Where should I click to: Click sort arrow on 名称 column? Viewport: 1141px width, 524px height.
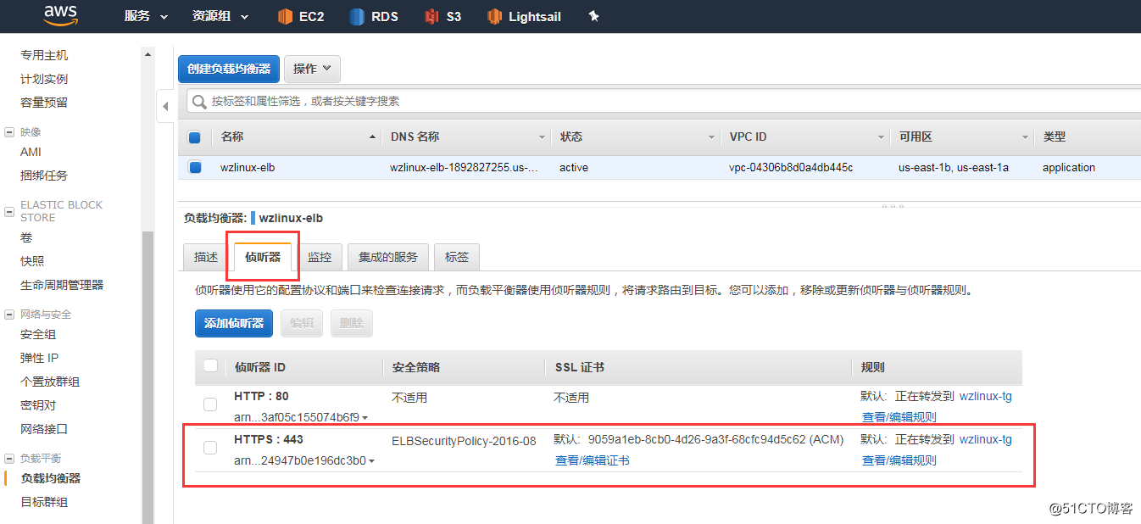(x=373, y=137)
